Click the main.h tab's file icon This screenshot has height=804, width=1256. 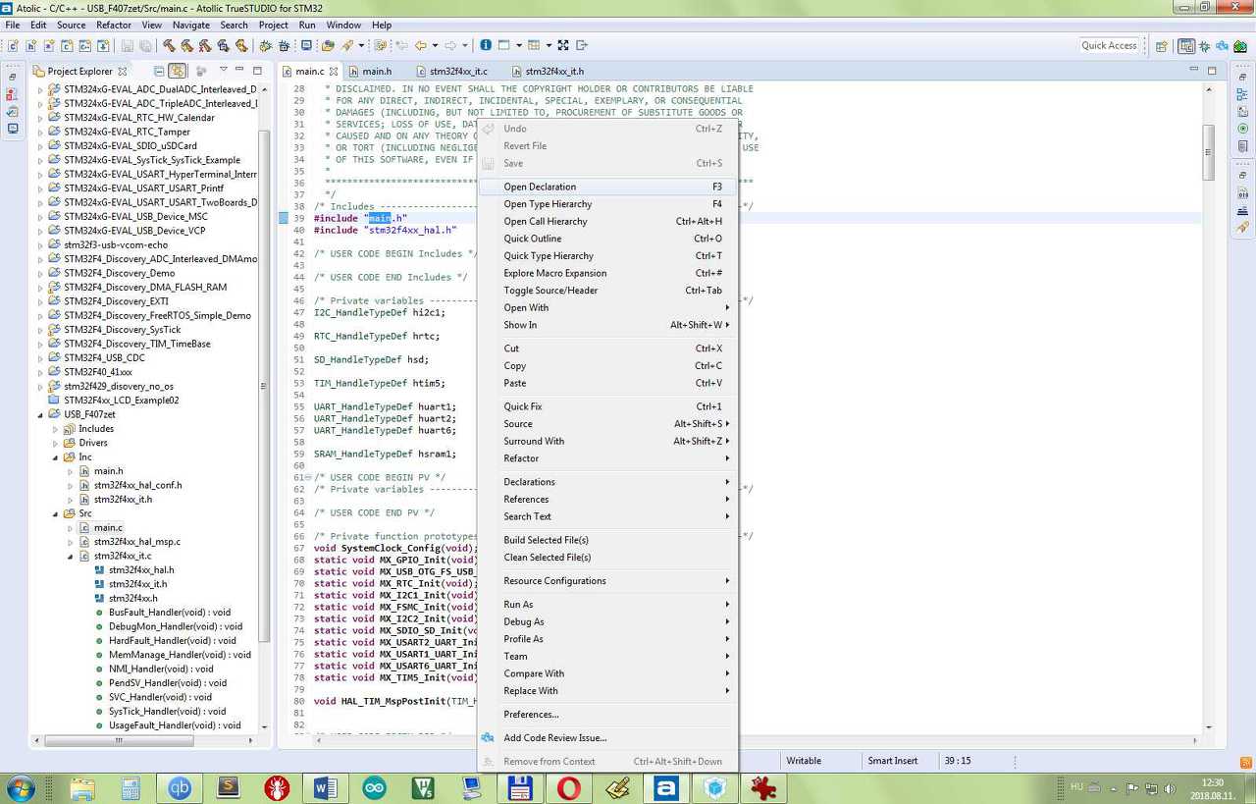353,72
